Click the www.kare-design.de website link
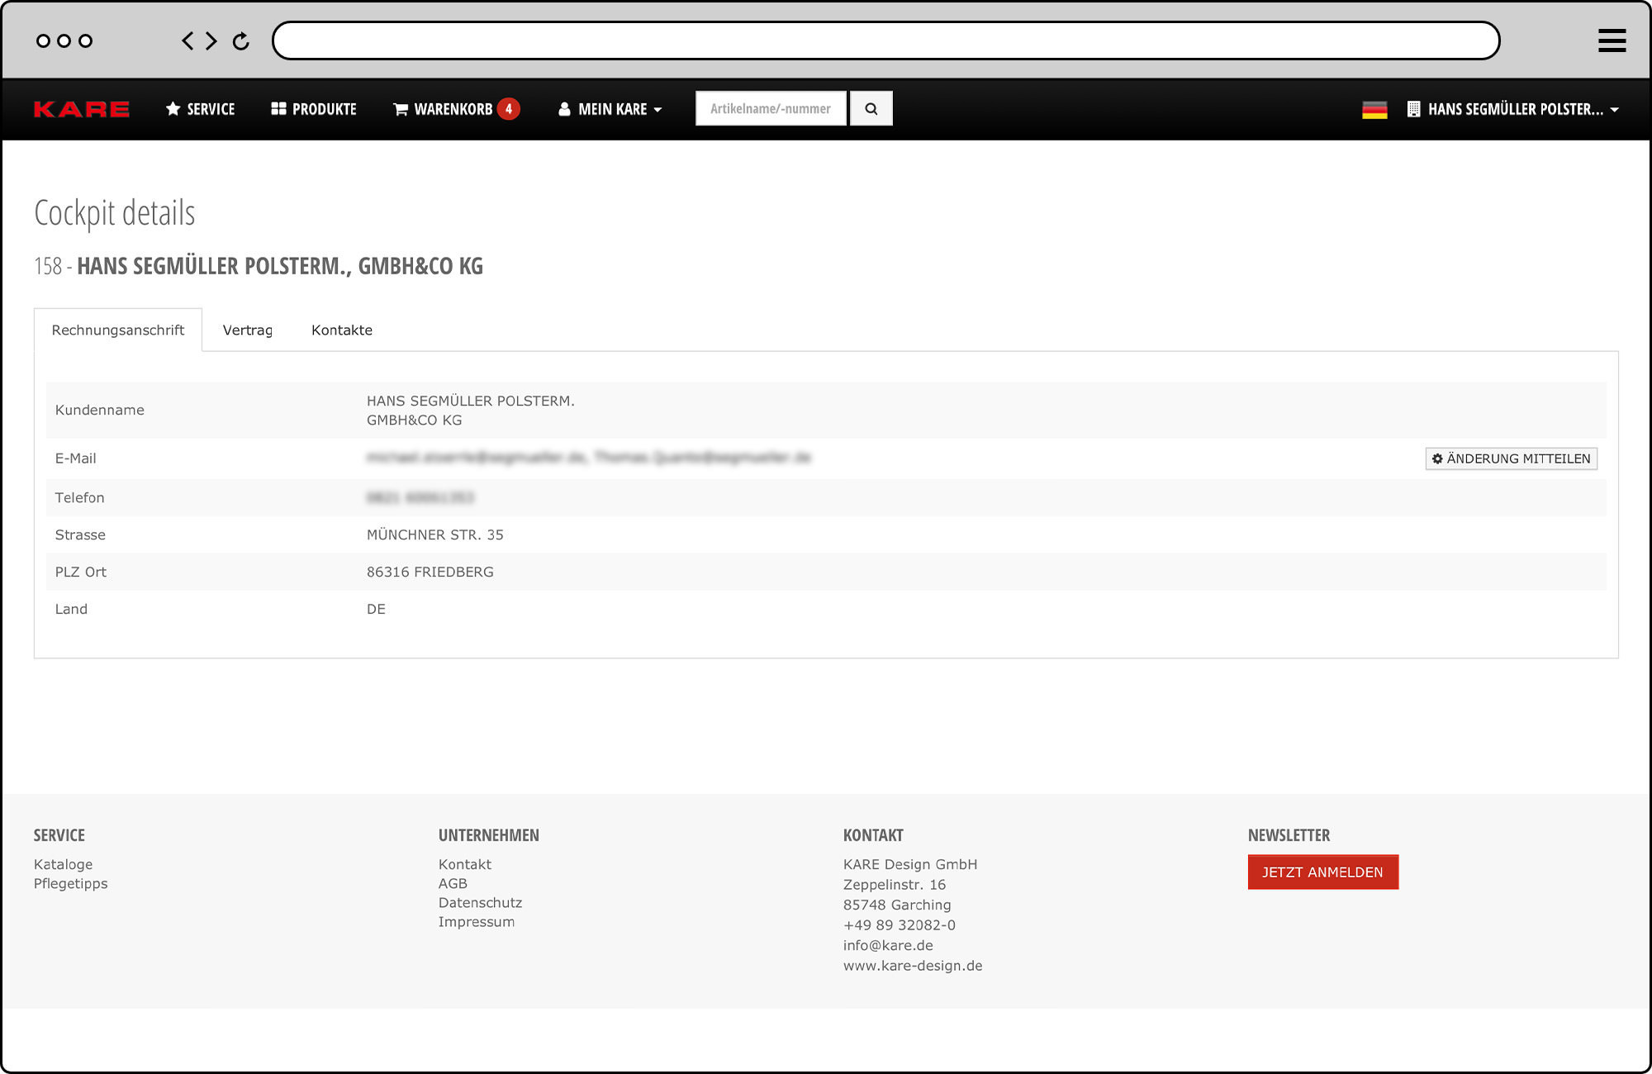This screenshot has width=1652, height=1074. [x=913, y=965]
